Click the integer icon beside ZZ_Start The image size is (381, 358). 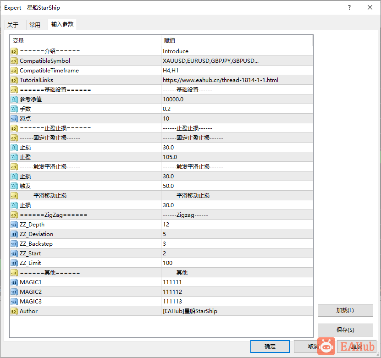point(14,253)
